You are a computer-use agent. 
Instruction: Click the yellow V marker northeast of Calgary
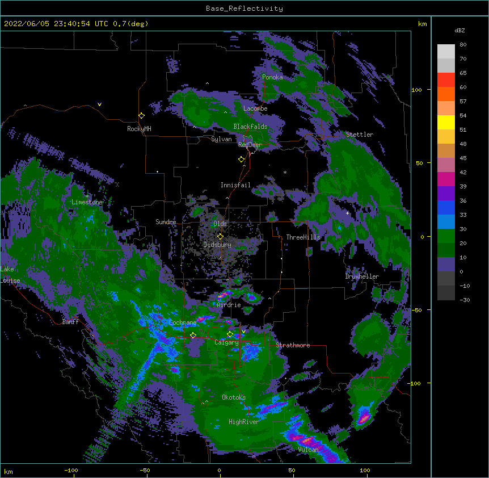243,331
